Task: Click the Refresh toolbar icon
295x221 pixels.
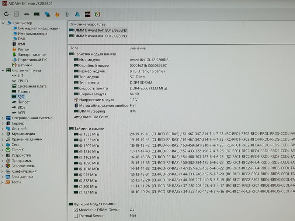Action: 6,14
